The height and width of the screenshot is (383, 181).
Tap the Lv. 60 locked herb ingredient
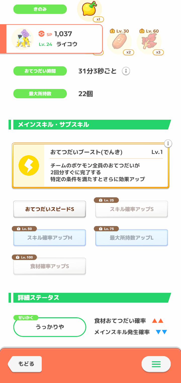[149, 42]
